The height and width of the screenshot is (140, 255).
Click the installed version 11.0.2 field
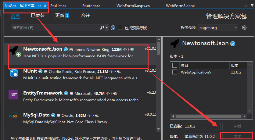(x=202, y=126)
